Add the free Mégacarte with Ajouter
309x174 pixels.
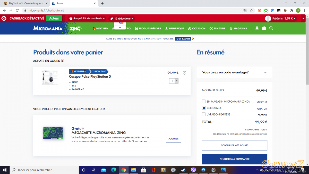pos(173,139)
